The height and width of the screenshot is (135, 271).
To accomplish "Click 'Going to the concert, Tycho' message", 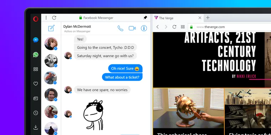I will 106,48.
